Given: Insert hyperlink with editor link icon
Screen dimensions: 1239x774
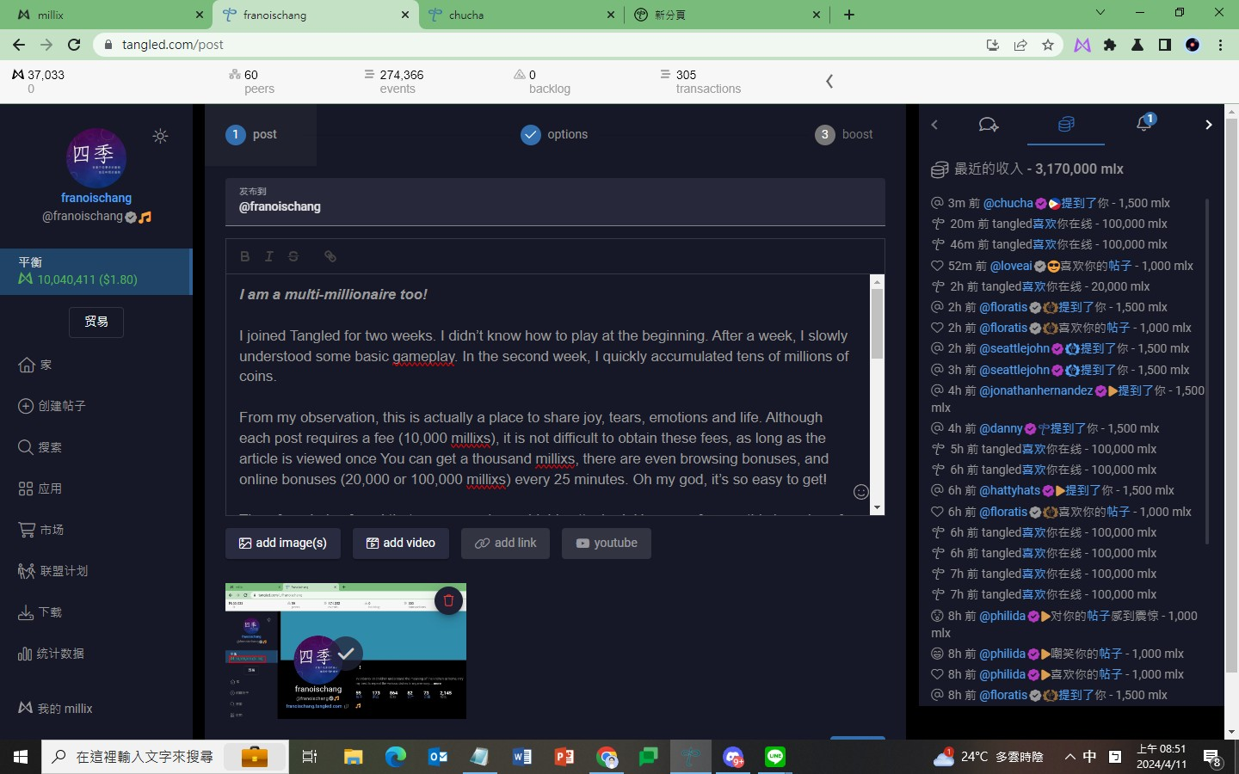Looking at the screenshot, I should coord(330,256).
